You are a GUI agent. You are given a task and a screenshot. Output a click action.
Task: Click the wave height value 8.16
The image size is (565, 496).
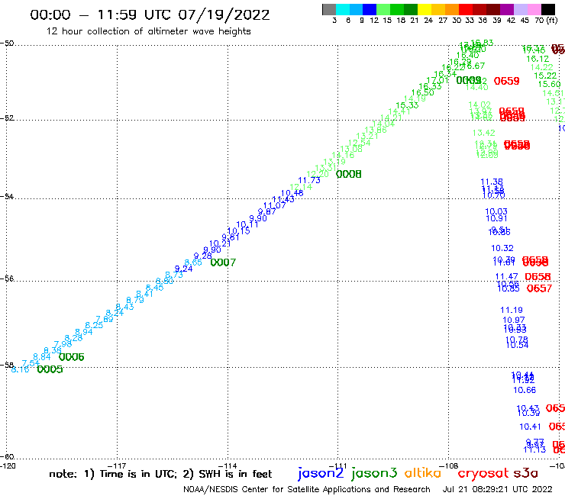(20, 369)
